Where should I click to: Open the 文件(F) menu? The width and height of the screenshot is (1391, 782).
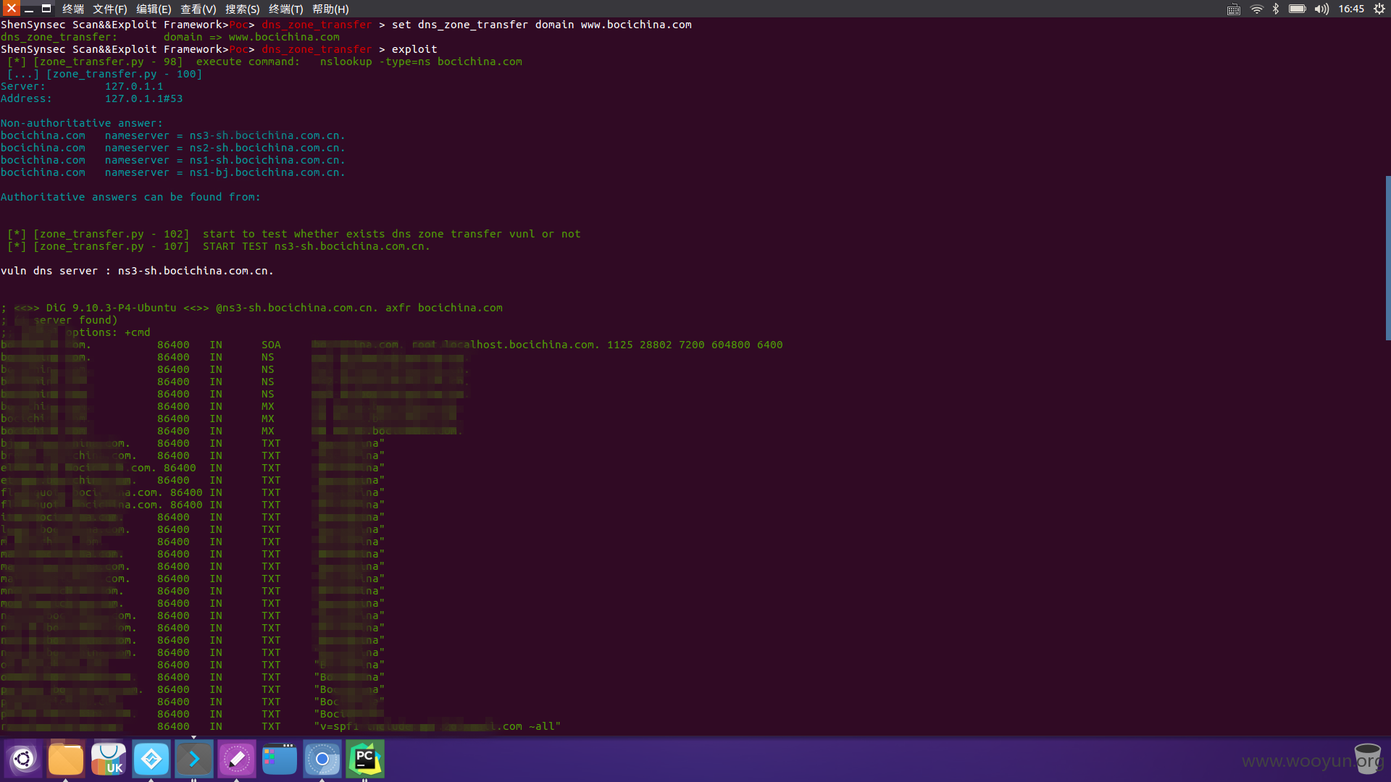[x=110, y=9]
